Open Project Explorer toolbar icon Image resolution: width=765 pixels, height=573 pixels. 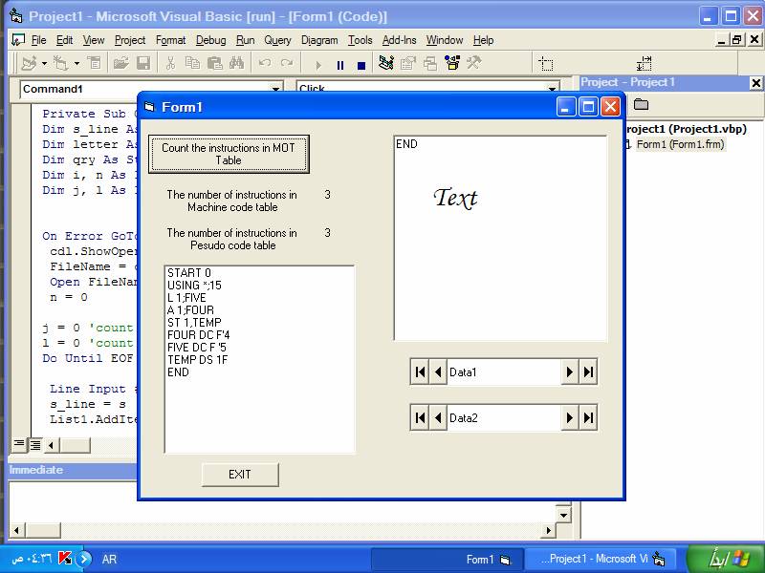(x=386, y=63)
